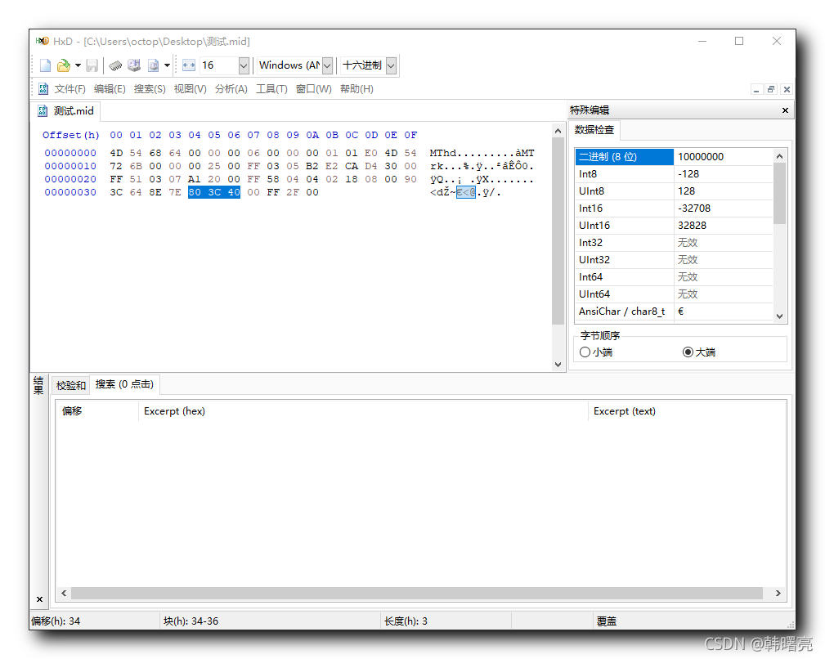The height and width of the screenshot is (659, 825).
Task: Click the results horizontal scrollbar track
Action: point(417,594)
